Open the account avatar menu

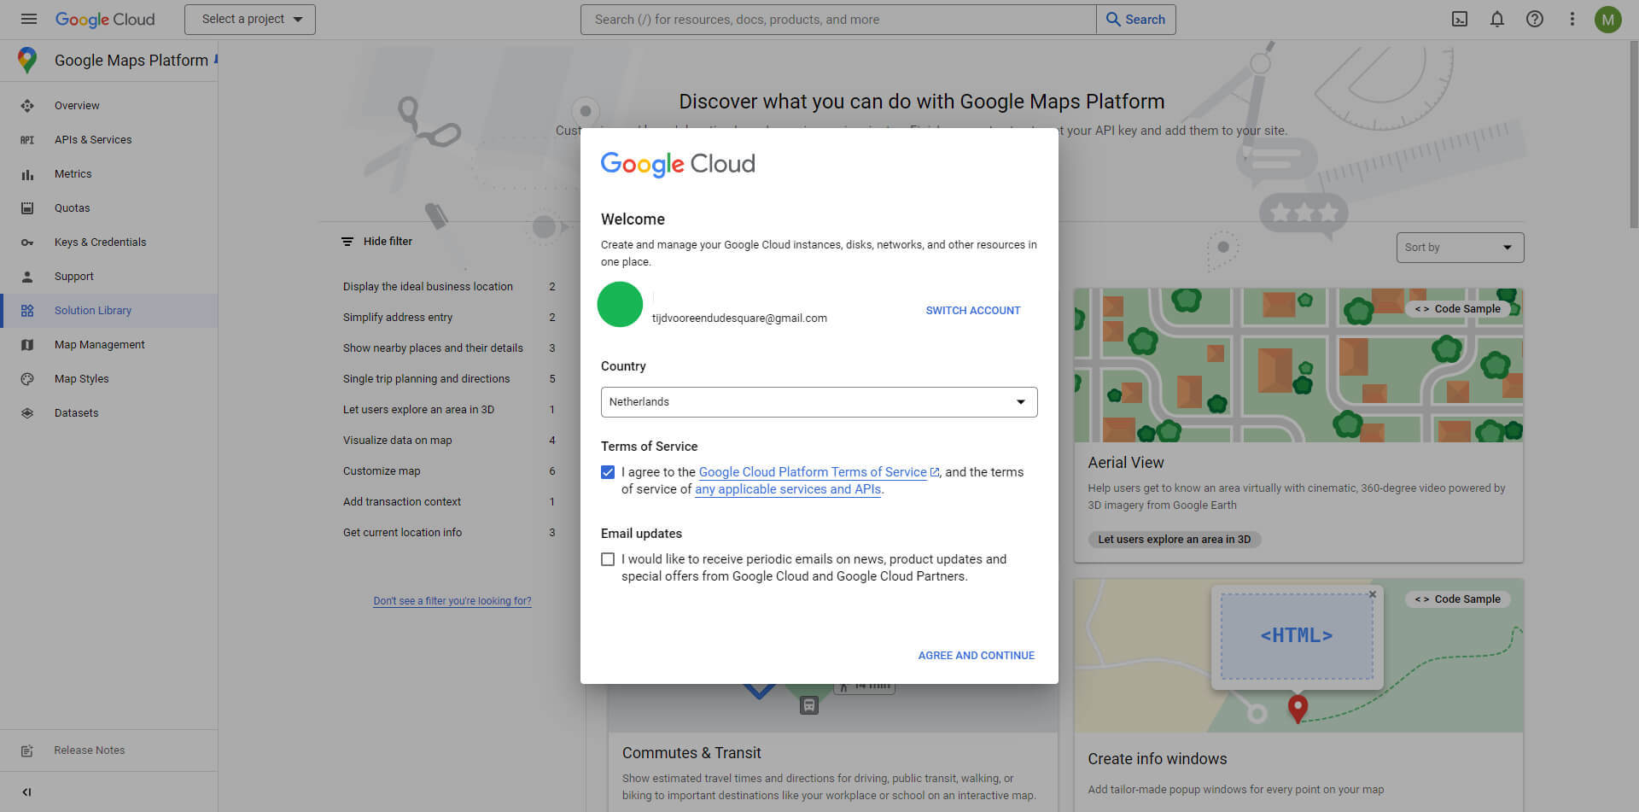click(x=1608, y=19)
